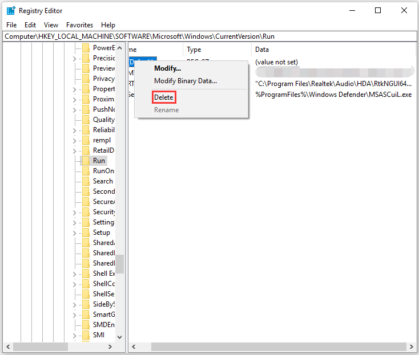Select the Setup key folder icon
This screenshot has width=419, height=355.
86,232
